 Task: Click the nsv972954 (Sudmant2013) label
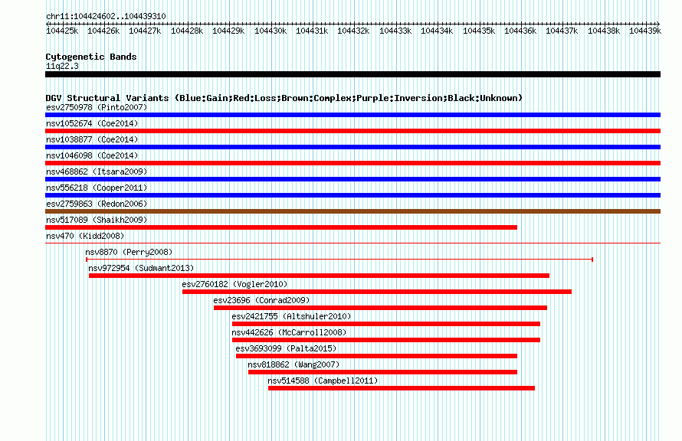tap(141, 268)
